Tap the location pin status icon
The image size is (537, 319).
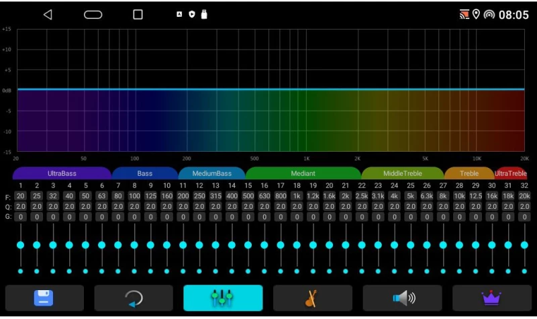476,14
